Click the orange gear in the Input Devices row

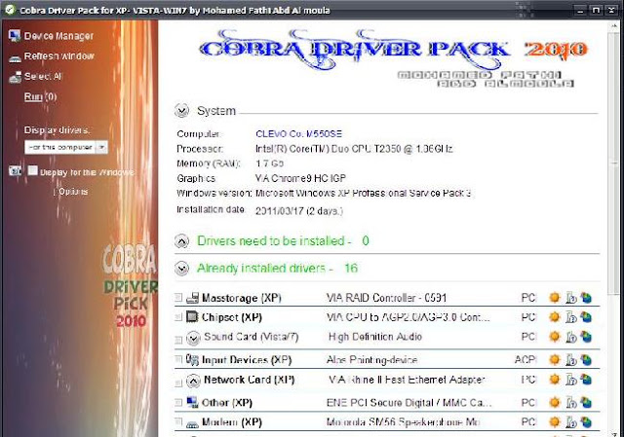point(555,359)
